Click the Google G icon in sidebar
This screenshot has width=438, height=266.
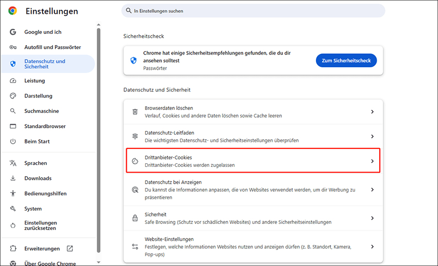[x=13, y=32]
